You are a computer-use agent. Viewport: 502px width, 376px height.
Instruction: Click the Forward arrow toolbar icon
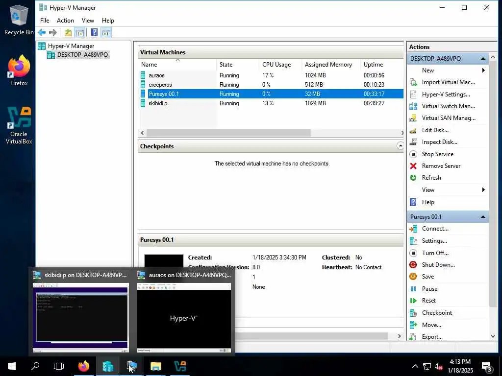(x=53, y=33)
